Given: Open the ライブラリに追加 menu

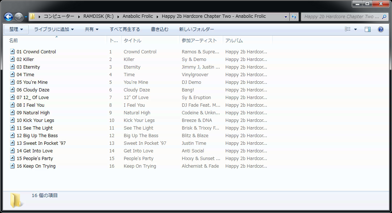Looking at the screenshot, I should pos(54,29).
